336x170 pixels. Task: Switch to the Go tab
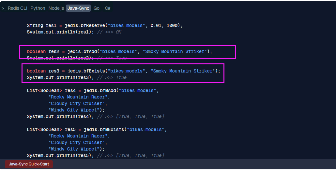(97, 8)
